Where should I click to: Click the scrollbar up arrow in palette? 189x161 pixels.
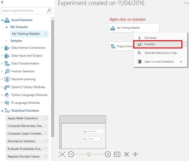[x=52, y=18]
